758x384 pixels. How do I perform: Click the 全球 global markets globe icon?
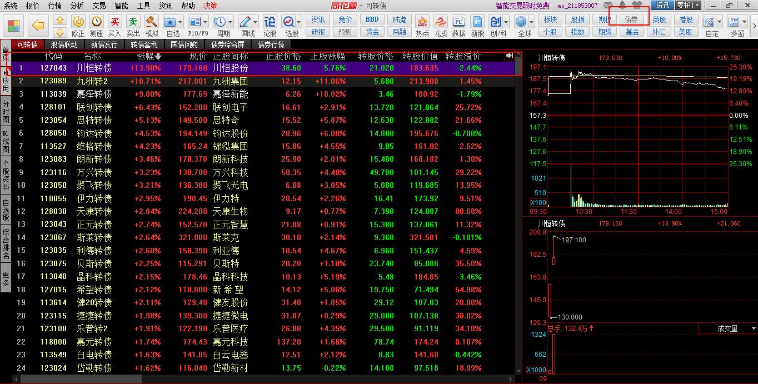coord(521,22)
